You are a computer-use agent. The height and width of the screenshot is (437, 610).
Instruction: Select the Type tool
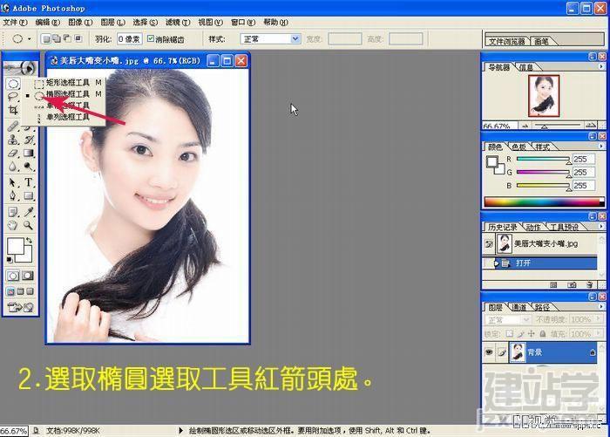(x=29, y=182)
